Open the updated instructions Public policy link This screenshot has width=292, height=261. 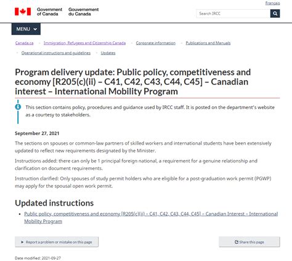pyautogui.click(x=151, y=217)
